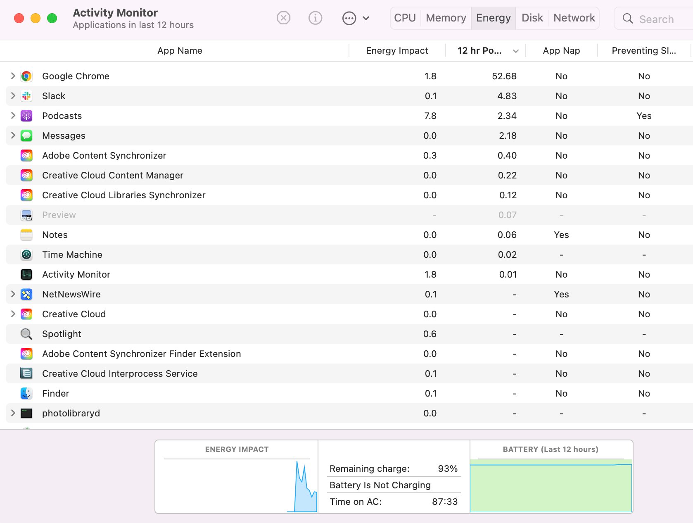
Task: Open the Network tab
Action: click(x=574, y=18)
